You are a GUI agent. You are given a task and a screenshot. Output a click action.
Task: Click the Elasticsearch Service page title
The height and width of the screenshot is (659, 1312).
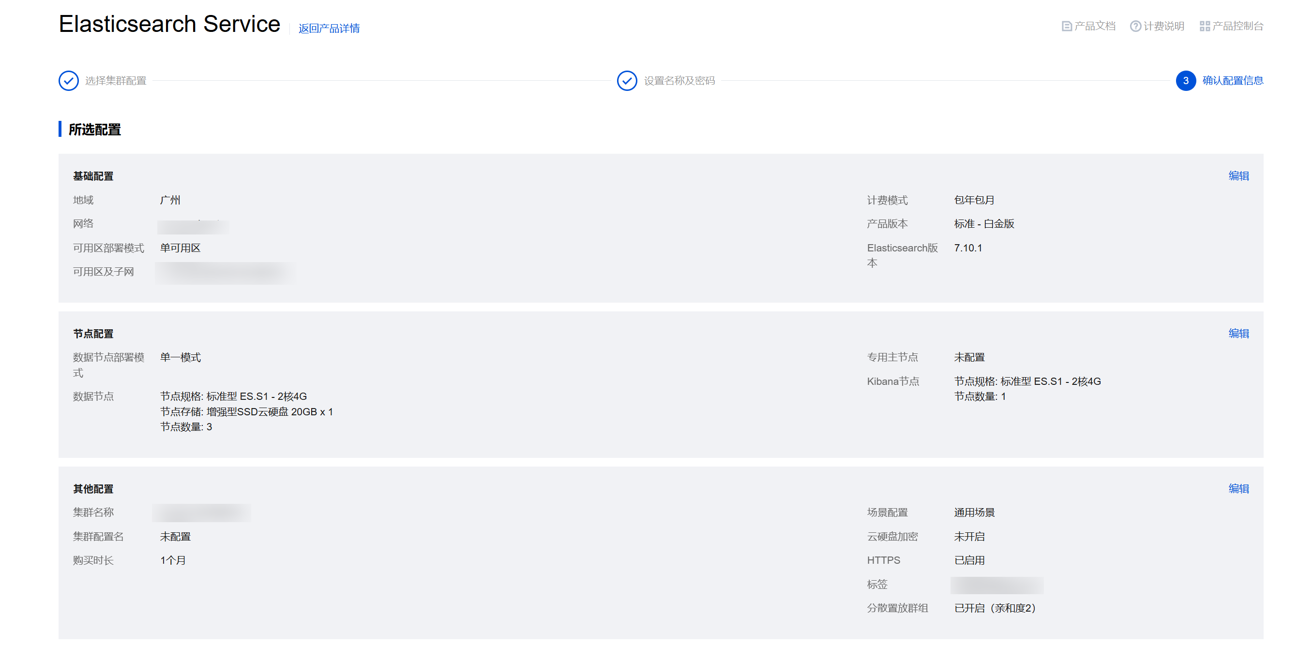point(169,24)
